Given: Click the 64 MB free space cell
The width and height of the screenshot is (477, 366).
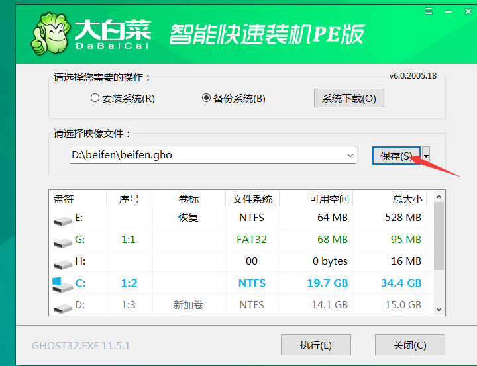Looking at the screenshot, I should click(x=333, y=218).
